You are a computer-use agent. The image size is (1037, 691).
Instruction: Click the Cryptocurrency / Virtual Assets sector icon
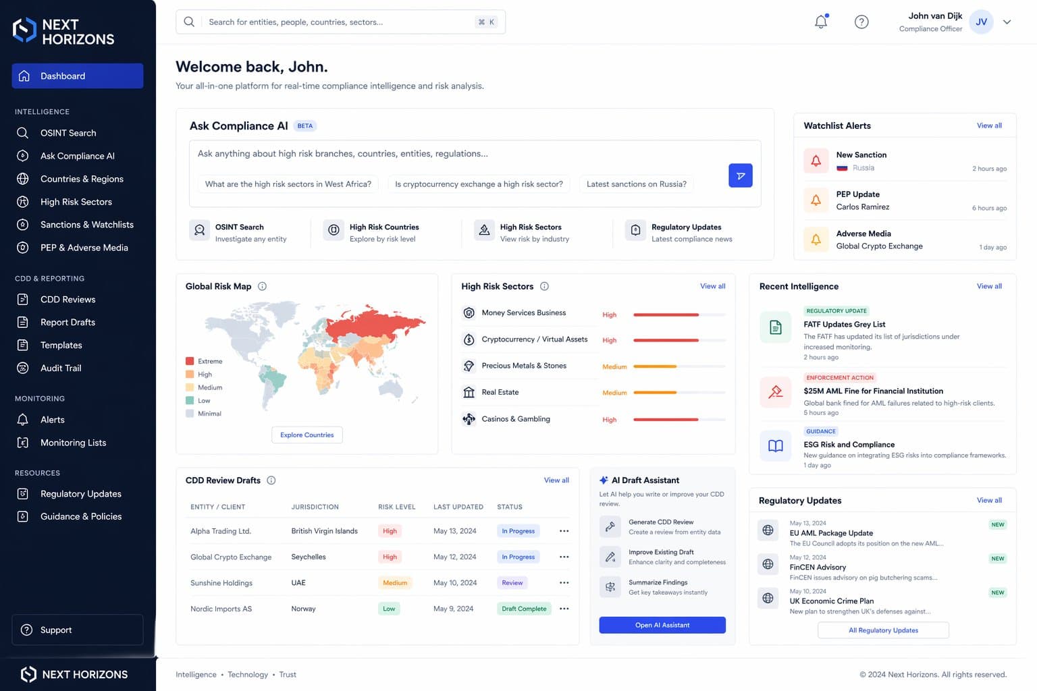[469, 339]
